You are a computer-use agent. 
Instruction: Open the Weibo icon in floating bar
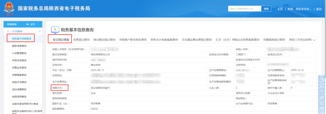[x=322, y=97]
